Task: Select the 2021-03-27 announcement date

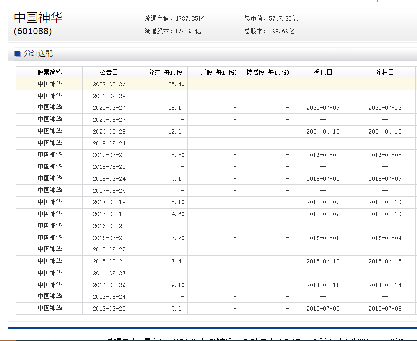Action: 109,108
